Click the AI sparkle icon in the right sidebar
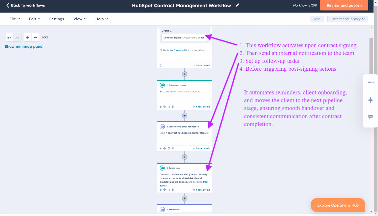The width and height of the screenshot is (378, 216). (x=370, y=100)
